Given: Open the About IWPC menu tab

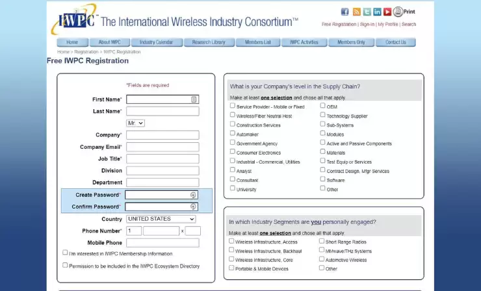Looking at the screenshot, I should click(x=109, y=42).
